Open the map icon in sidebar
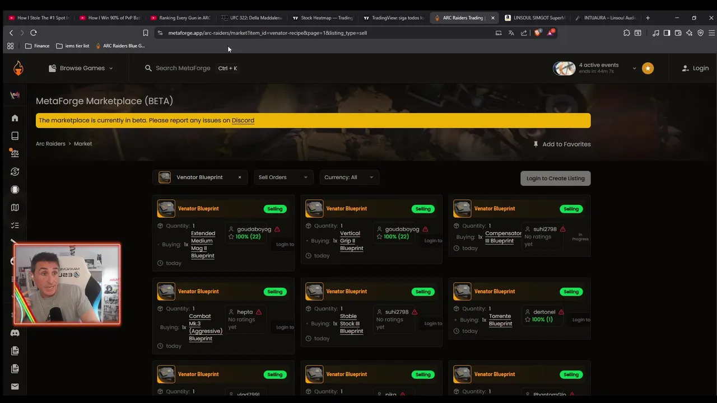717x403 pixels. point(15,208)
